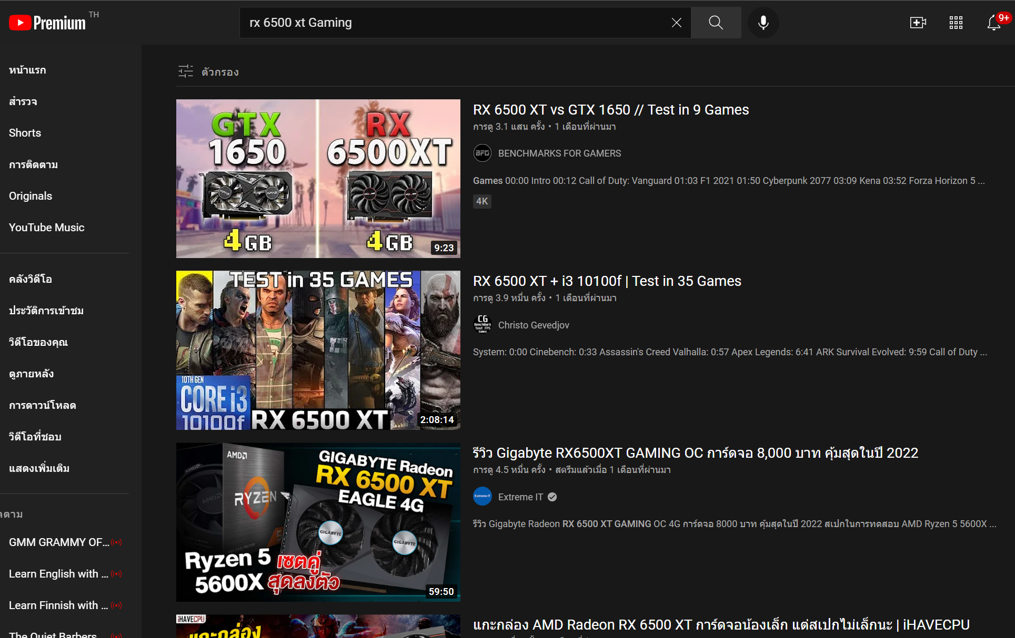Click the 9:23 duration badge

[444, 248]
